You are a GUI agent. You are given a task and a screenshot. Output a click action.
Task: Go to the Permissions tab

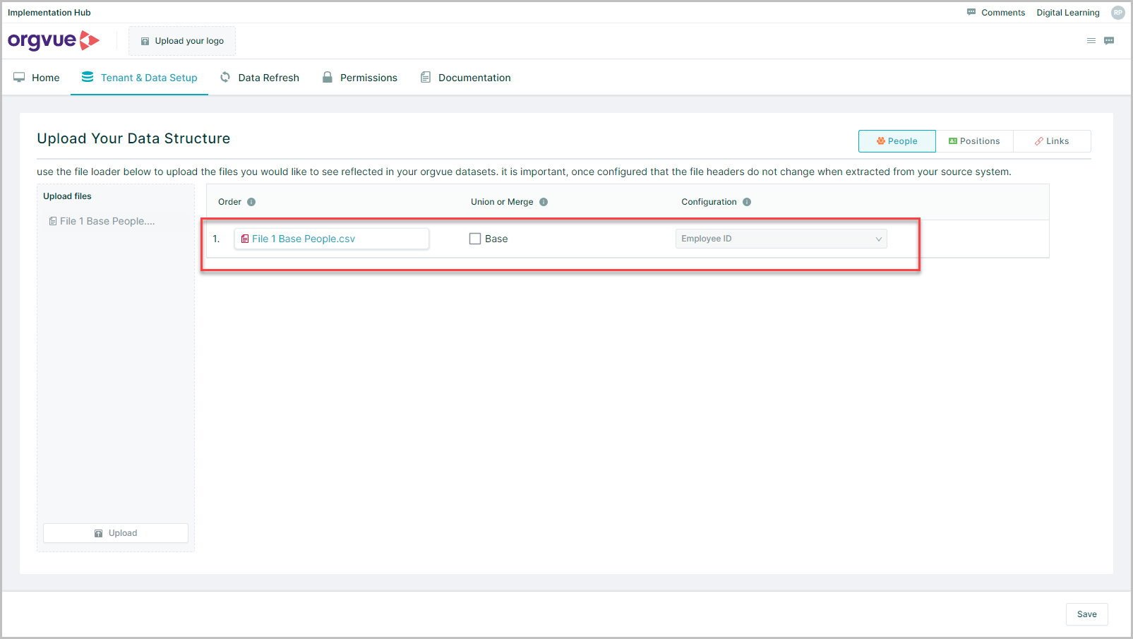360,78
